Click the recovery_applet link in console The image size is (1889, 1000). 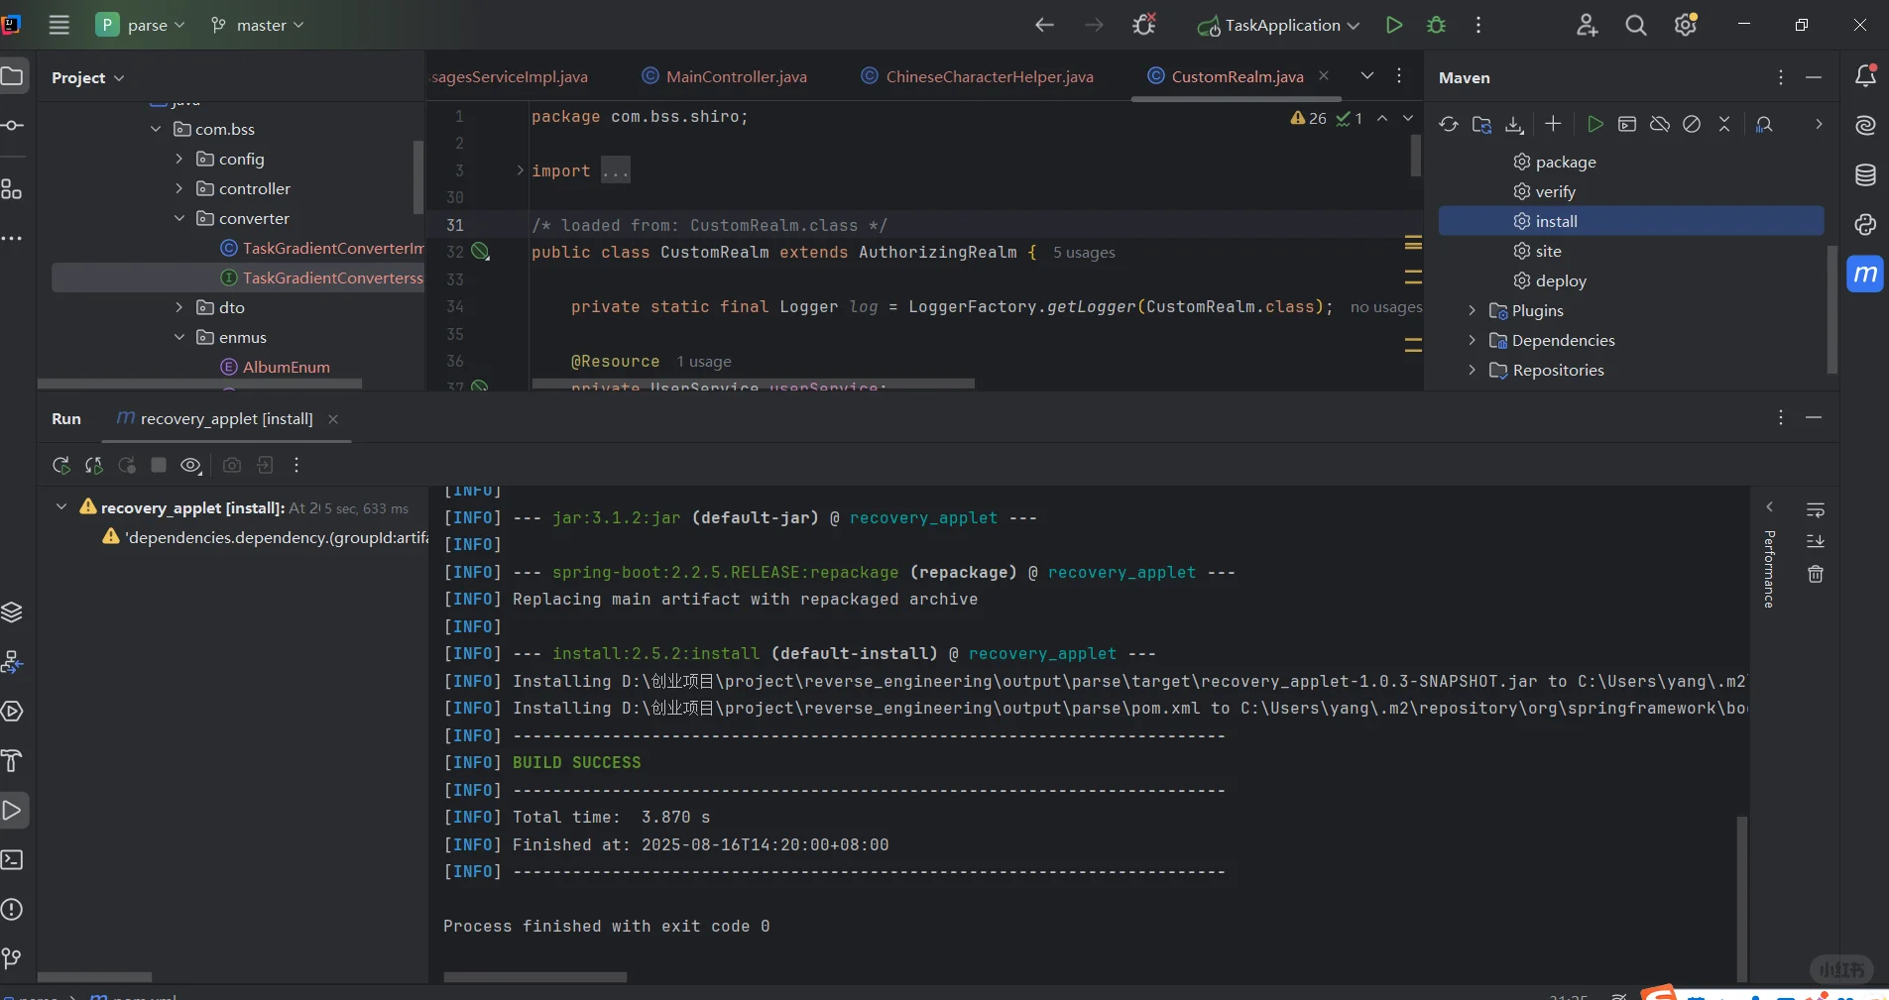coord(923,517)
